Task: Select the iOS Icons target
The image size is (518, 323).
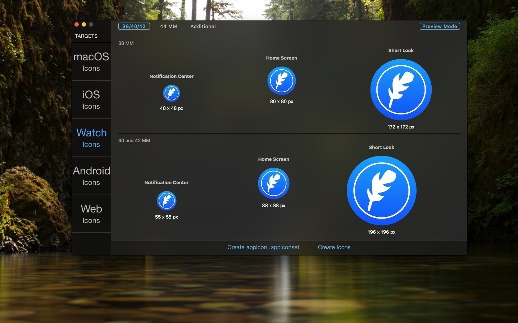Action: [x=91, y=100]
